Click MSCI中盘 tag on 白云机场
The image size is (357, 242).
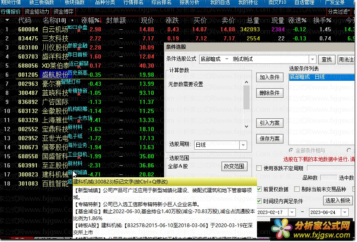(77, 27)
